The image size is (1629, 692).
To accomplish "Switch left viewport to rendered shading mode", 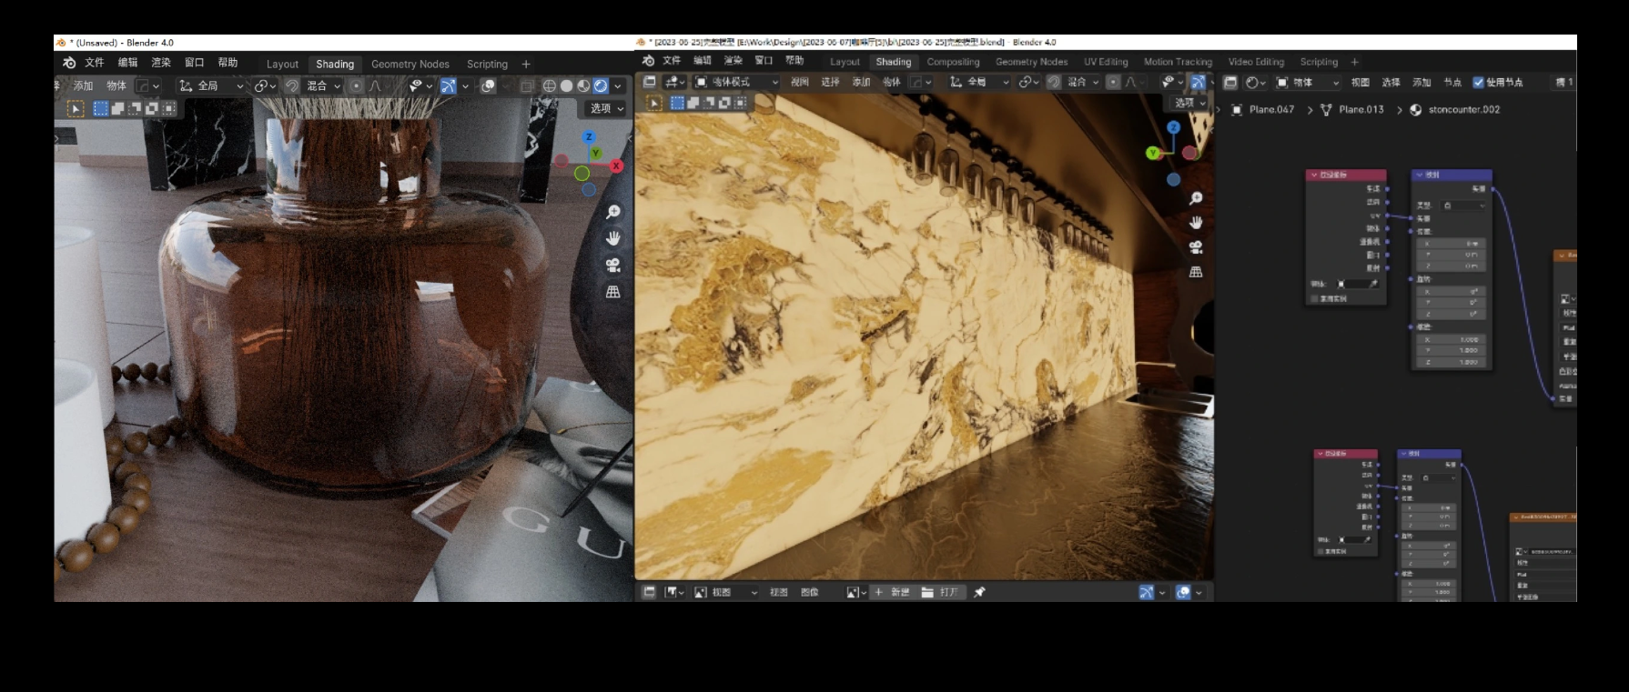I will click(x=601, y=85).
